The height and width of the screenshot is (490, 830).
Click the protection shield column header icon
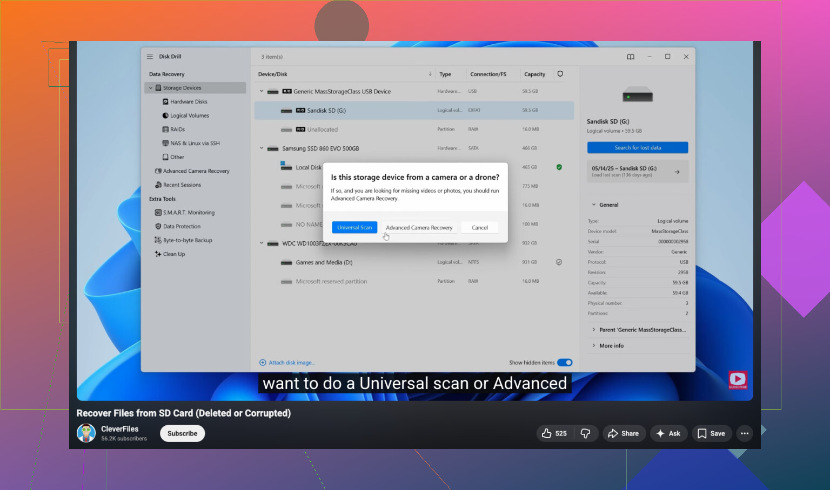coord(560,74)
